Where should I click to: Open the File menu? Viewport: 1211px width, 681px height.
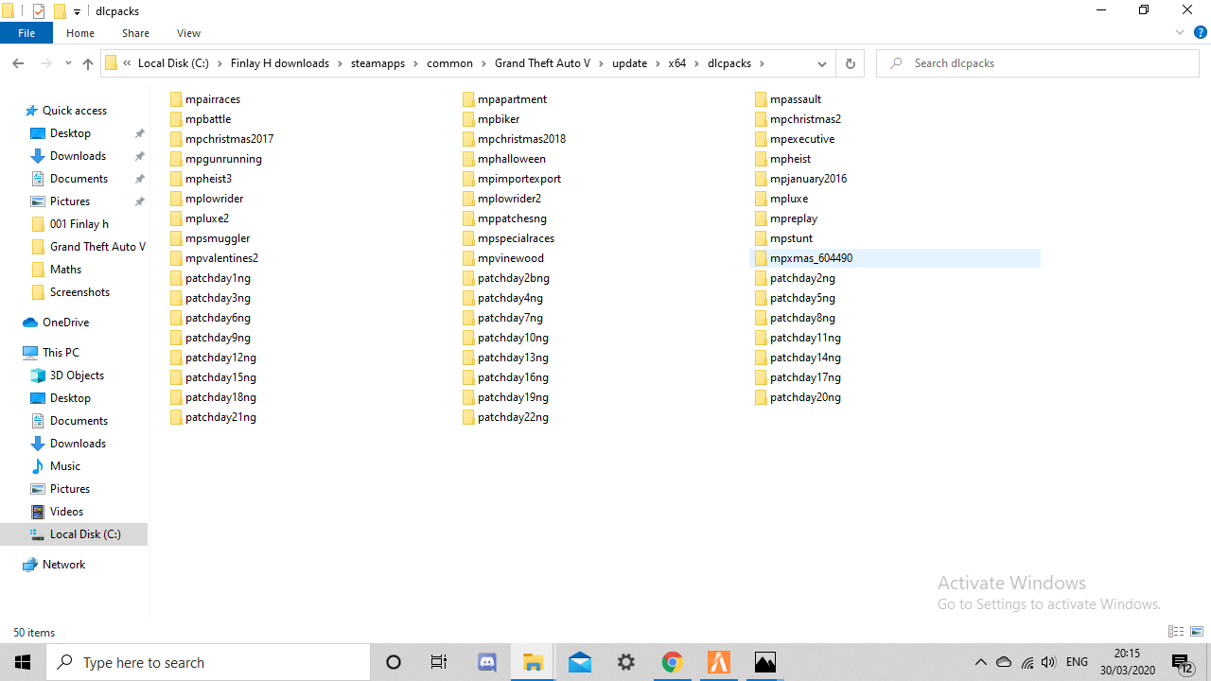click(26, 33)
